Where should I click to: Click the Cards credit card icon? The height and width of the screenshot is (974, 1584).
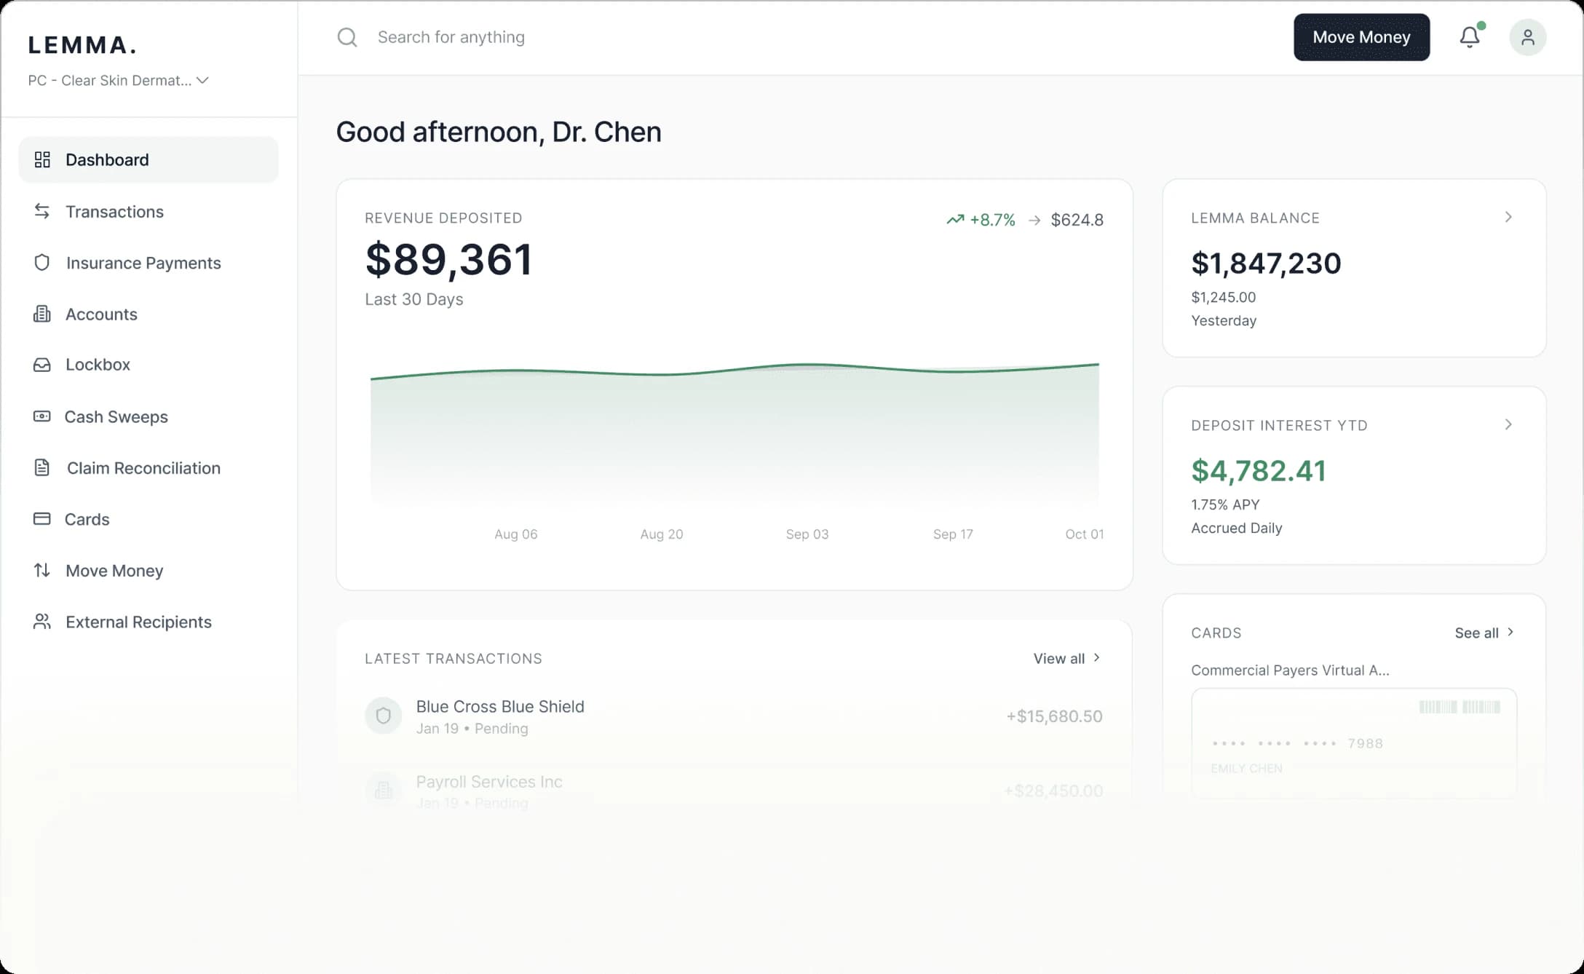point(42,519)
